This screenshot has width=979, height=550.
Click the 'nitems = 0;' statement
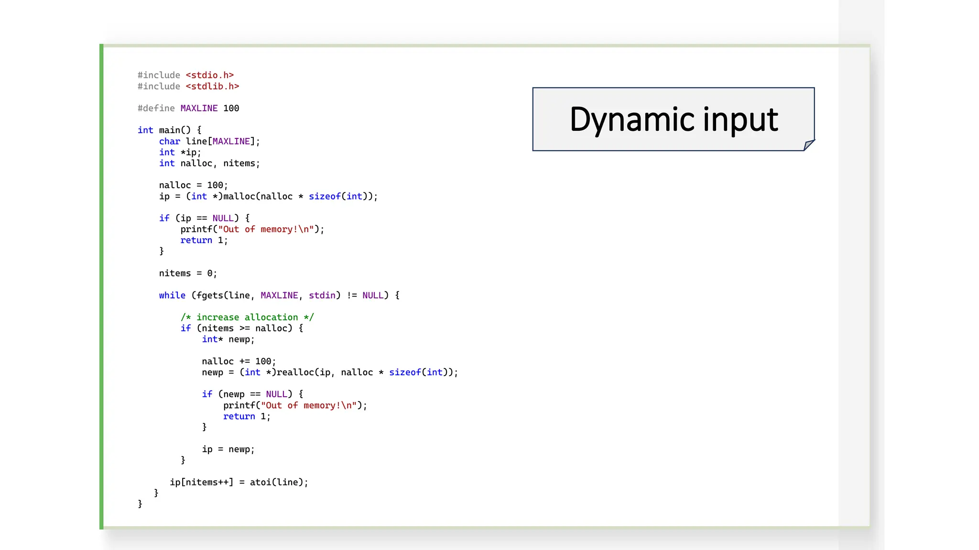click(x=188, y=274)
